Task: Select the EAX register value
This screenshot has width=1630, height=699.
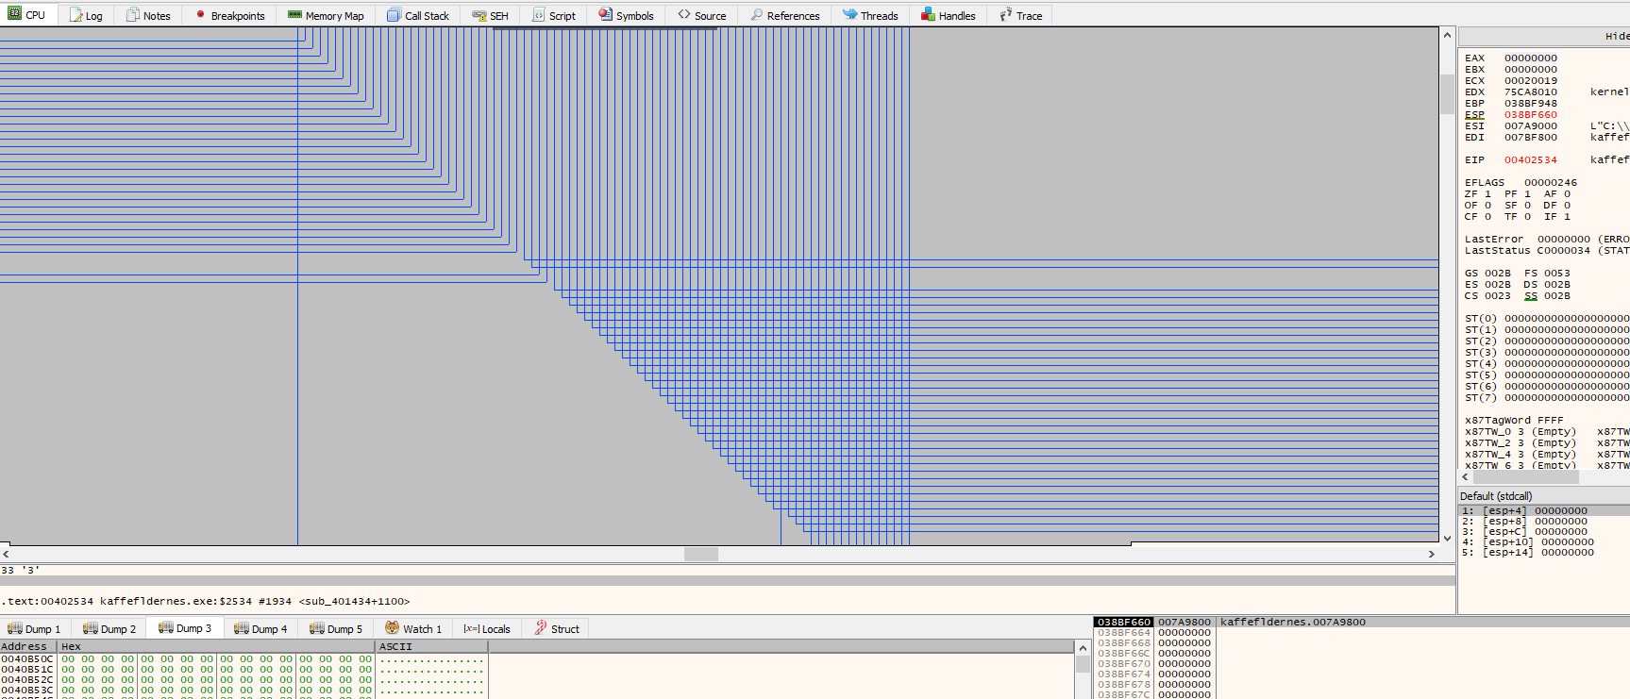Action: pos(1531,58)
